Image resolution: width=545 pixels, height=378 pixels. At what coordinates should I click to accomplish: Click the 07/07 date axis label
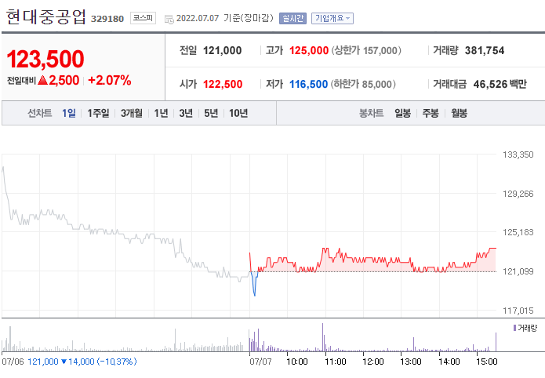point(260,362)
